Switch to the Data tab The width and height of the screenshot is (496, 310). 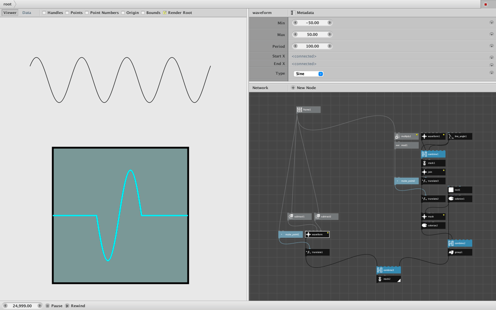coord(27,13)
